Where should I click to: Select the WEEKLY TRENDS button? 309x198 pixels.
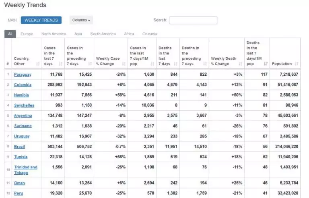click(41, 20)
